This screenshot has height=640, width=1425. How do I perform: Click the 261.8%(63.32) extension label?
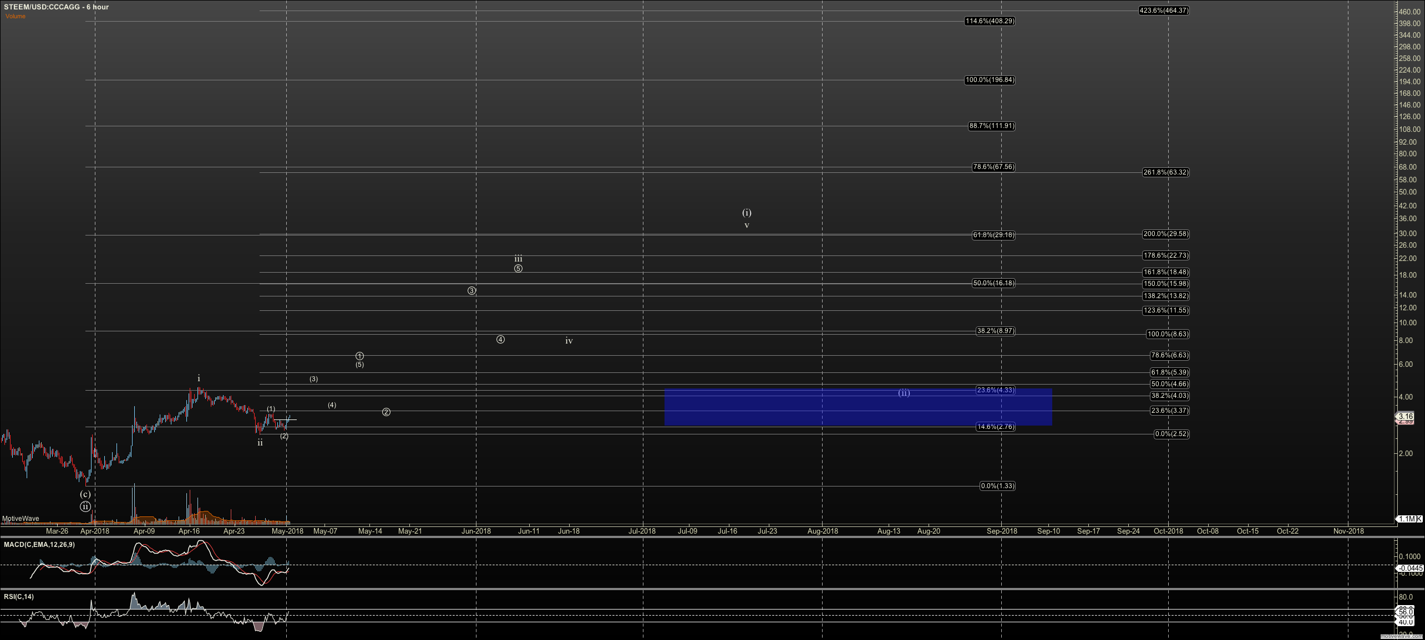click(x=1165, y=172)
